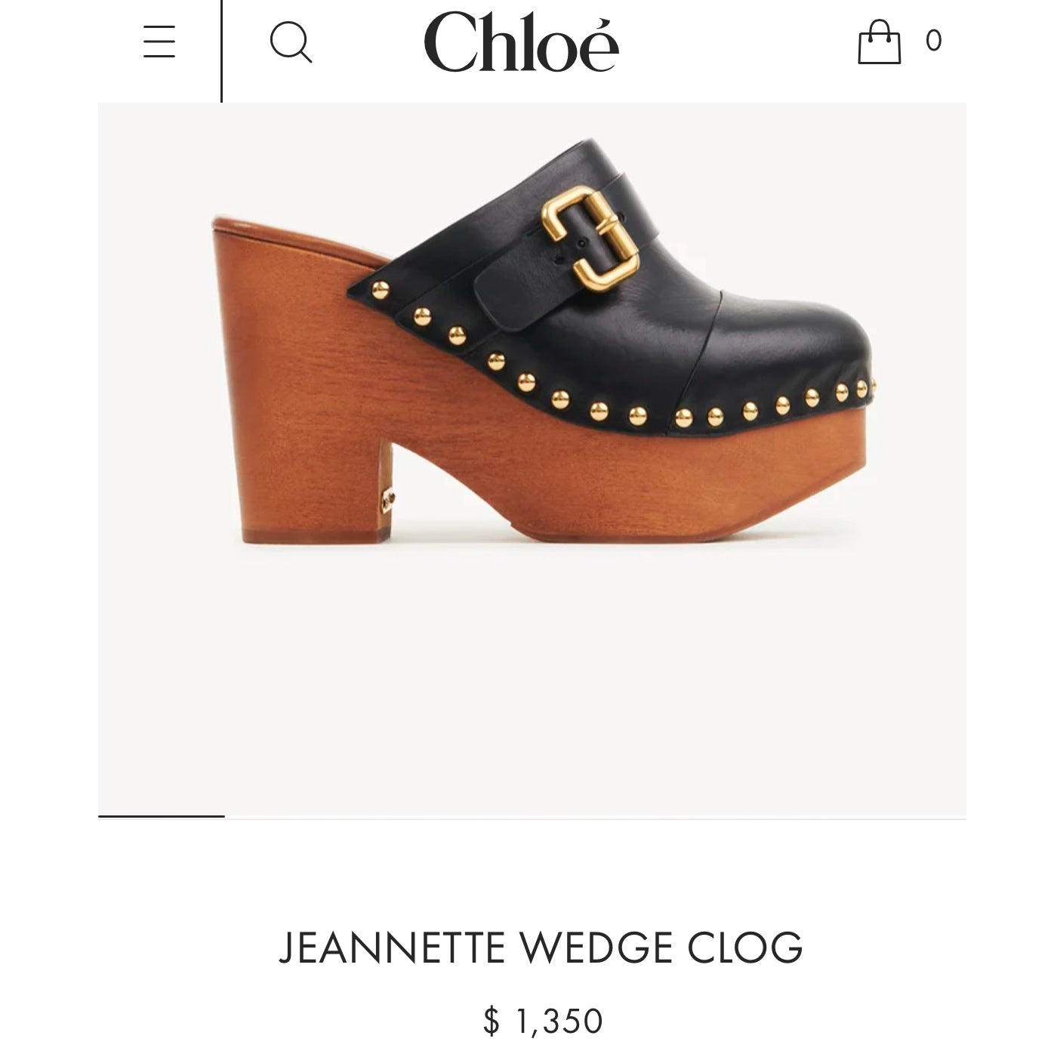This screenshot has width=1054, height=1054.
Task: Open the shopping bag icon
Action: 880,42
